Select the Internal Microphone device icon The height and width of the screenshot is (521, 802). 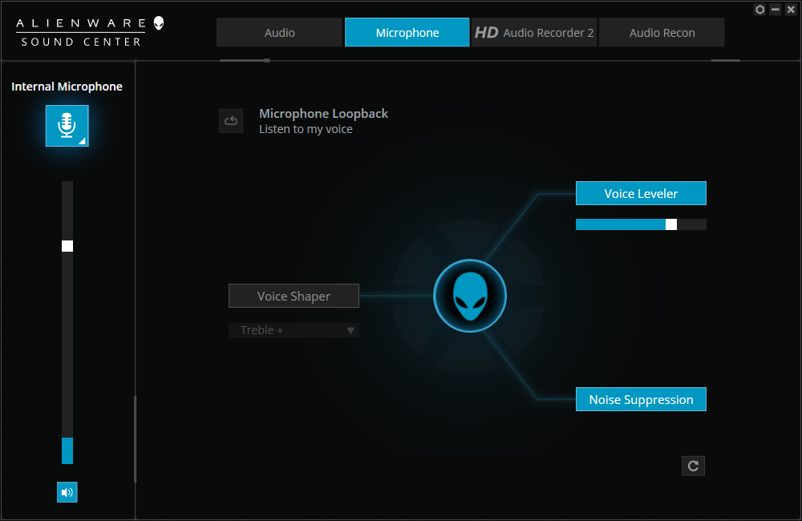pyautogui.click(x=67, y=126)
